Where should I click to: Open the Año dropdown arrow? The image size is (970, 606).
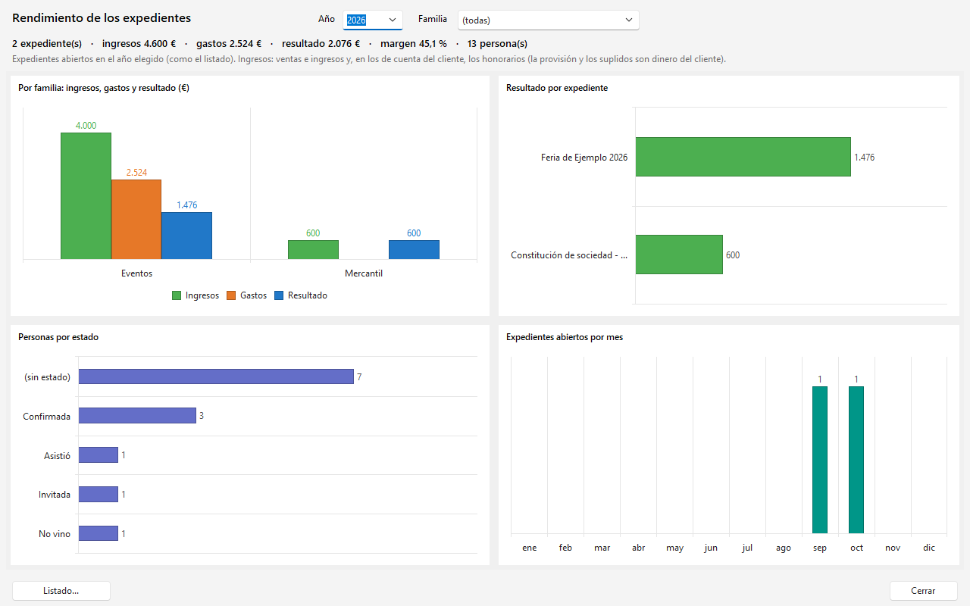393,20
